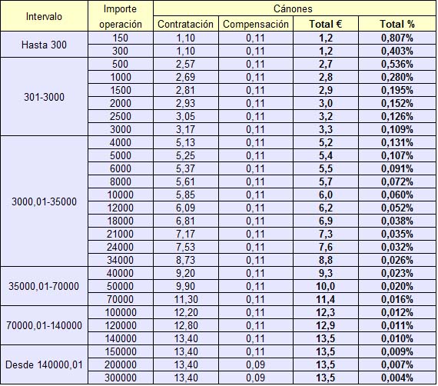Click the 21000 importe cell
This screenshot has width=438, height=386.
pyautogui.click(x=121, y=234)
